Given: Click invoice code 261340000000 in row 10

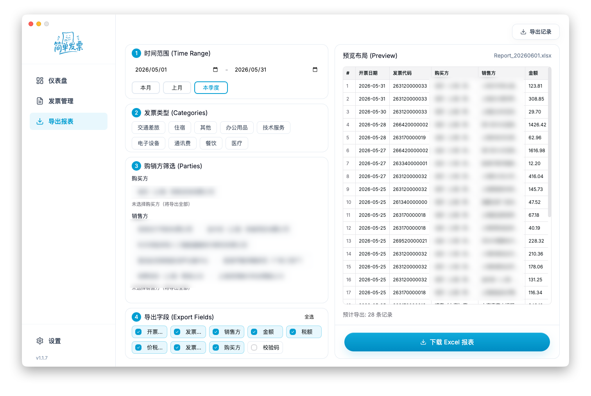Looking at the screenshot, I should pyautogui.click(x=410, y=202).
